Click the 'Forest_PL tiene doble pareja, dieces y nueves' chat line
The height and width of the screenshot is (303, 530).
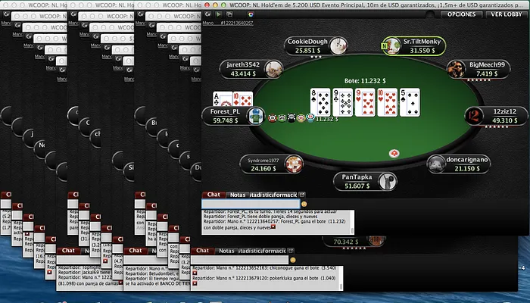click(260, 217)
